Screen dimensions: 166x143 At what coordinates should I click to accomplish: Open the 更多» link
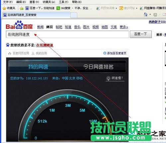tap(124, 27)
